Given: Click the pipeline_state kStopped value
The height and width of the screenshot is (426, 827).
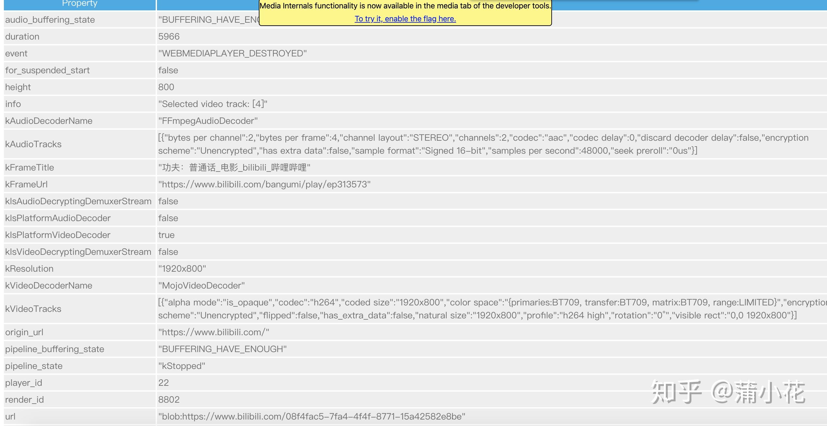Looking at the screenshot, I should pos(182,366).
